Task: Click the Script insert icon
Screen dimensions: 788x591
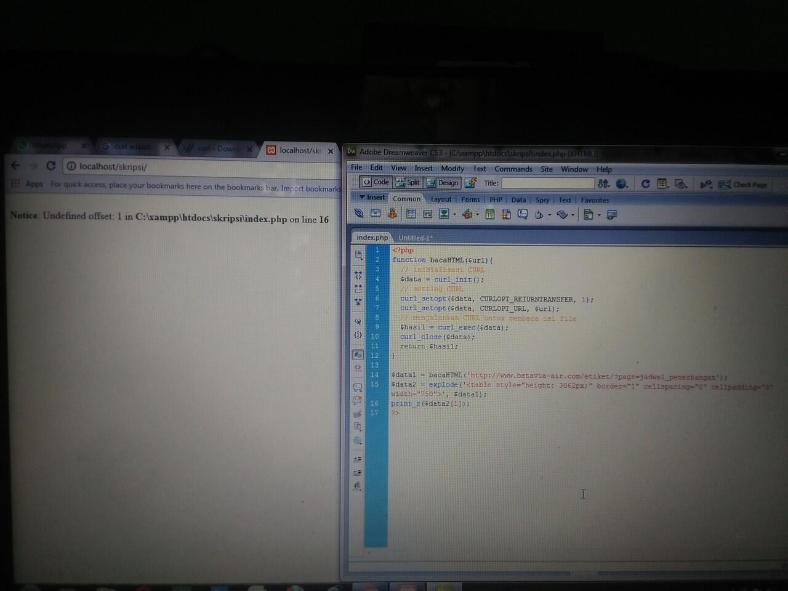Action: 561,214
